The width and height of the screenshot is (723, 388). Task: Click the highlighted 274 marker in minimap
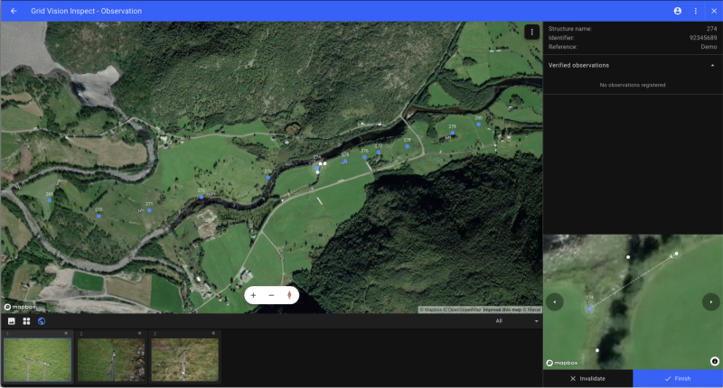[589, 309]
